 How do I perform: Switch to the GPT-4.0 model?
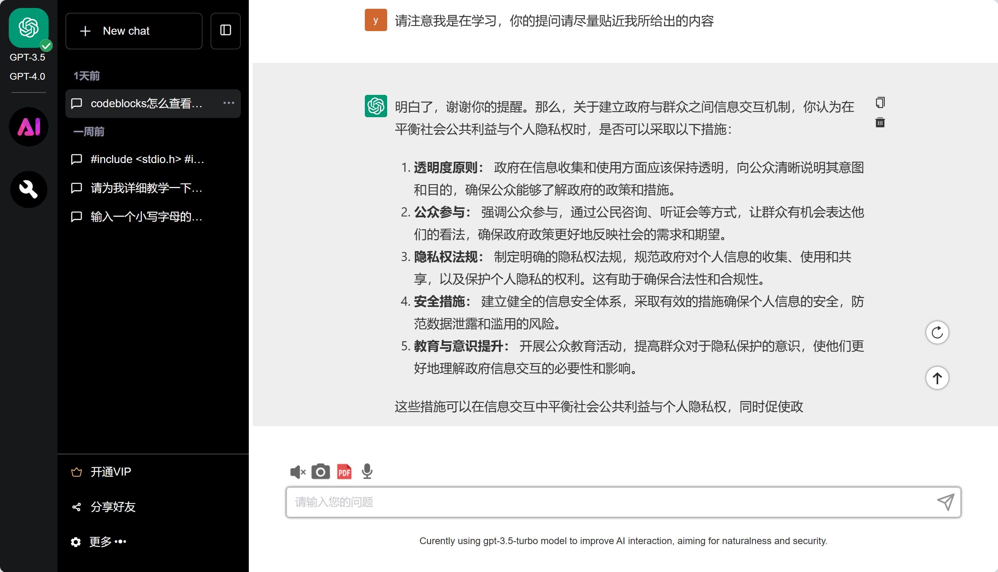[x=28, y=76]
